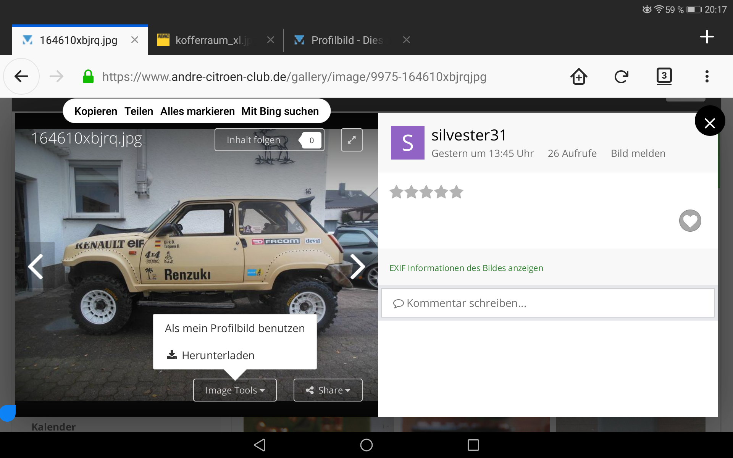Screen dimensions: 733x458
Task: Like the image with the heart icon
Action: point(690,221)
